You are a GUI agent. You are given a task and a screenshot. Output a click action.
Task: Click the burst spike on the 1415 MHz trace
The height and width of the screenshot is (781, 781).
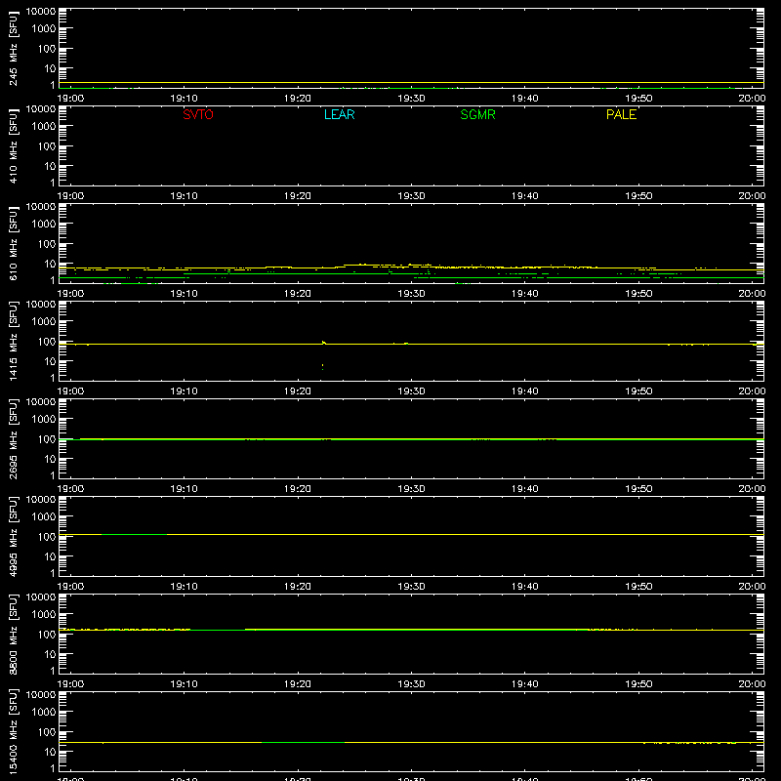click(x=324, y=343)
